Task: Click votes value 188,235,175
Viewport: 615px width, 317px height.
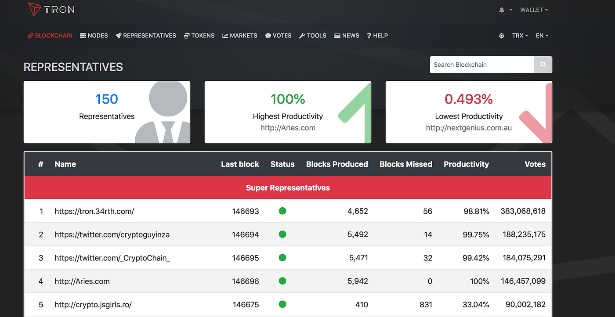Action: pyautogui.click(x=524, y=234)
